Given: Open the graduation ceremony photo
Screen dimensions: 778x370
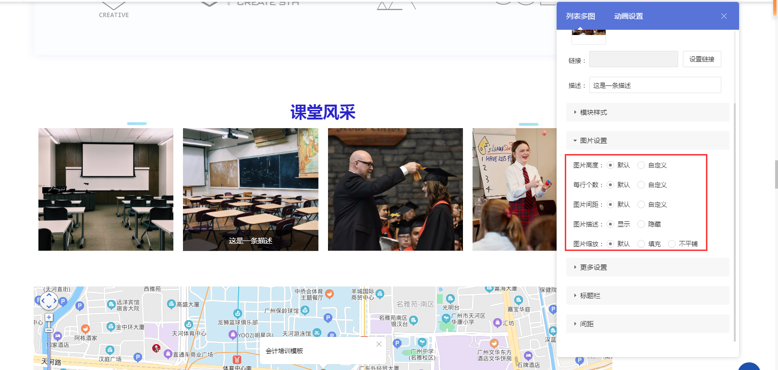Looking at the screenshot, I should 395,189.
